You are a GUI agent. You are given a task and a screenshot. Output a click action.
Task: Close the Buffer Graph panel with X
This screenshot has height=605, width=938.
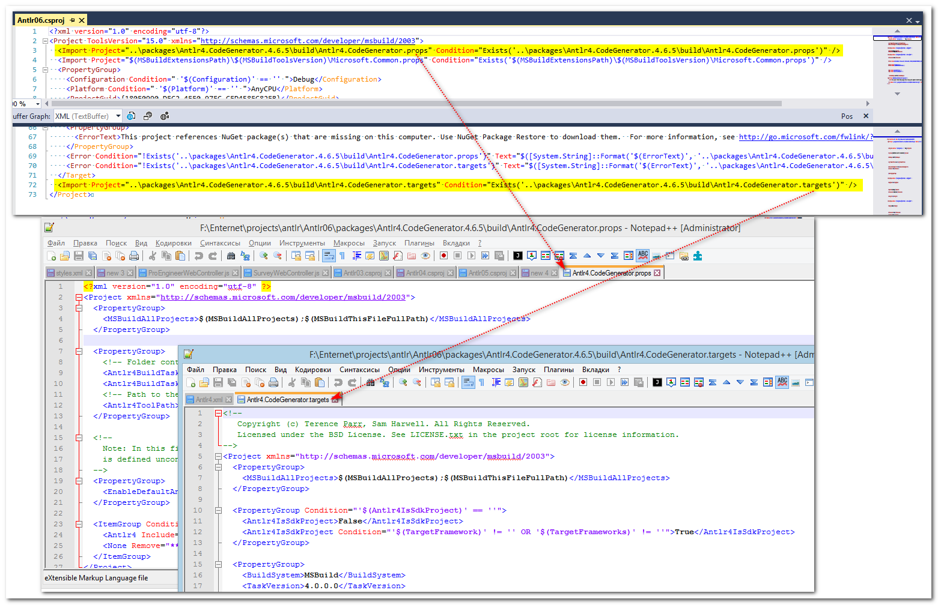[866, 116]
